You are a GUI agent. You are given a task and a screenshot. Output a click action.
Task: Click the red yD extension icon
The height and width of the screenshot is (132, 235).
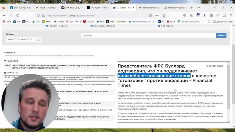tap(218, 15)
